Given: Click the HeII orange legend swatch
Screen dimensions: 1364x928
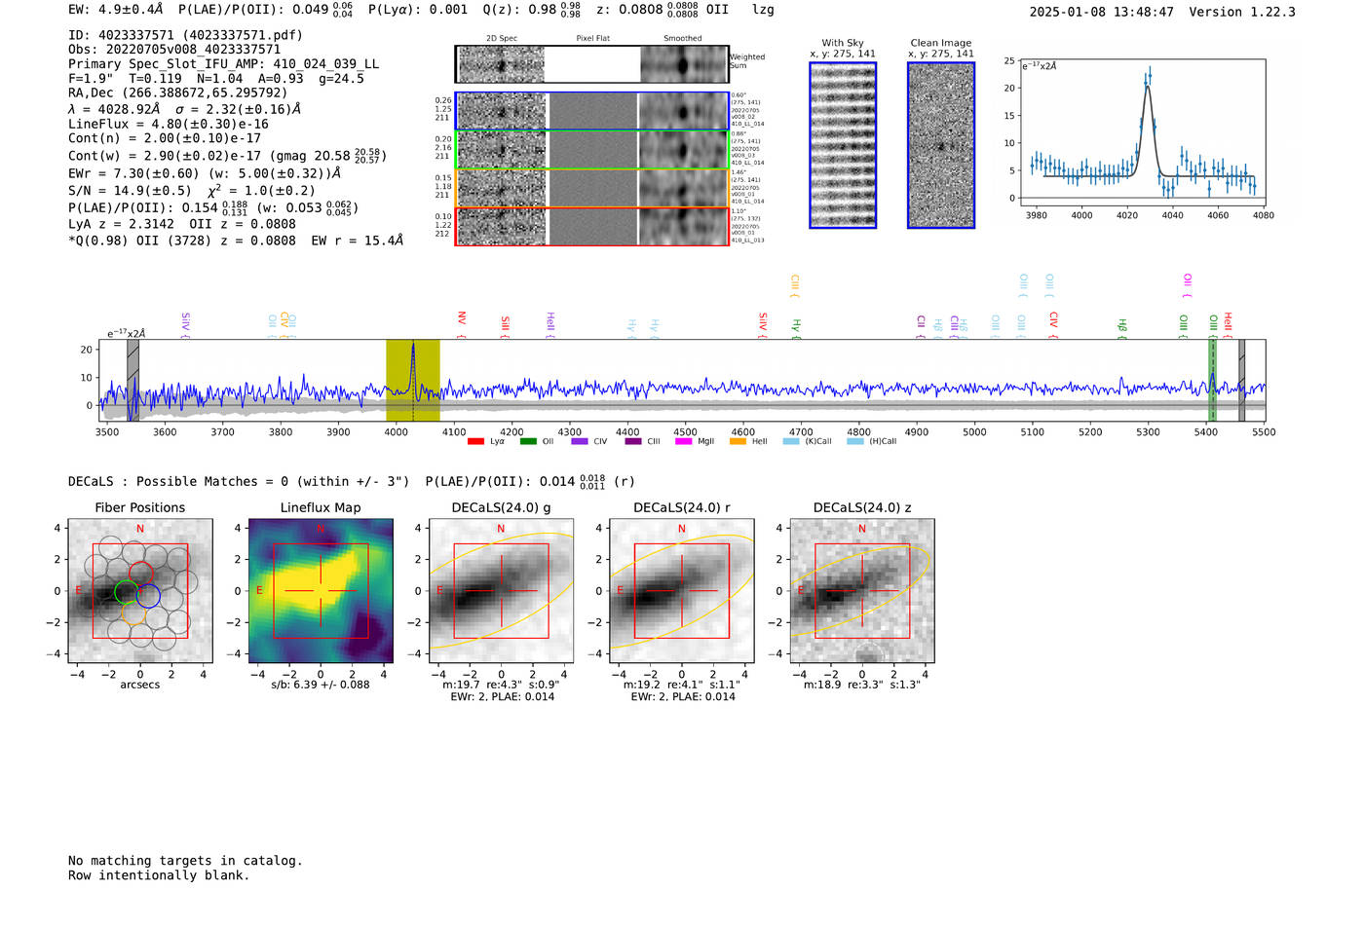Looking at the screenshot, I should click(x=738, y=442).
